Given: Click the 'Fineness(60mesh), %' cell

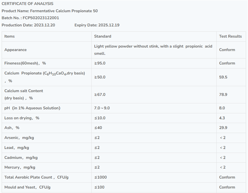Looking at the screenshot, I should tap(25, 63).
